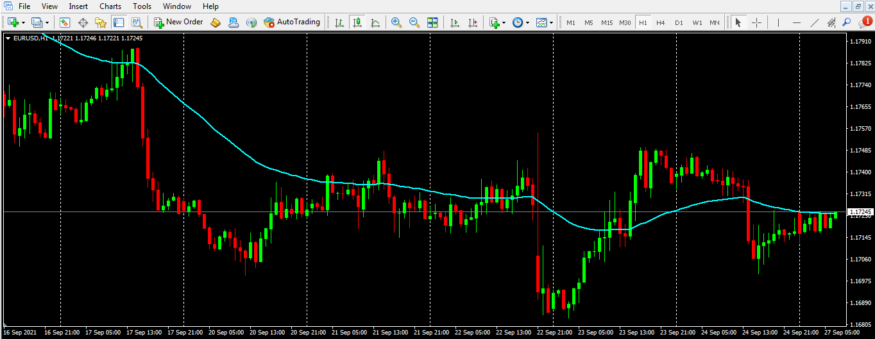The width and height of the screenshot is (875, 339).
Task: Click the current price label 1.17245
Action: (860, 211)
